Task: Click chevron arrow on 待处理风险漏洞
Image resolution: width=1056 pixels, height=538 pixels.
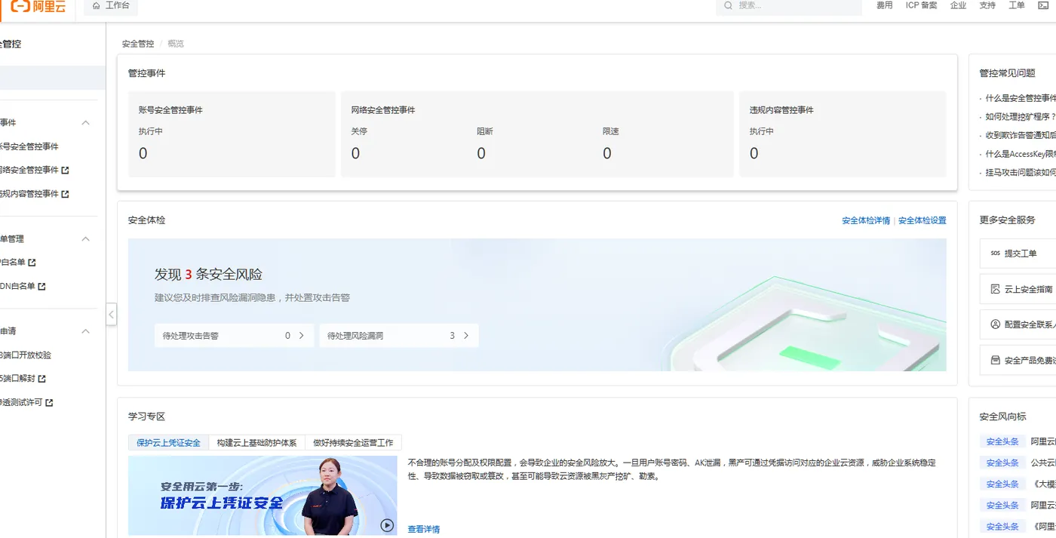Action: (x=466, y=336)
